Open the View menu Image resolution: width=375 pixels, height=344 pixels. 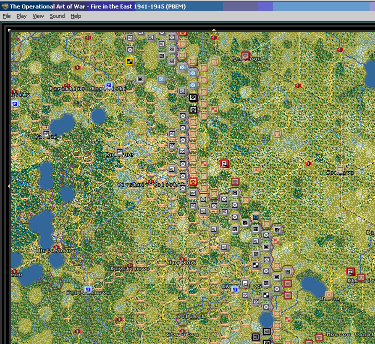(x=38, y=16)
